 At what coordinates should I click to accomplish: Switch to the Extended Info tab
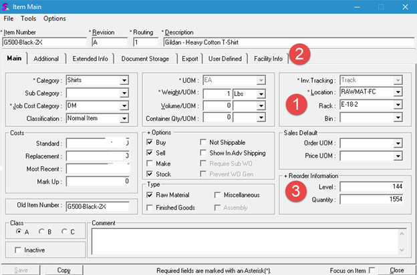pyautogui.click(x=90, y=59)
